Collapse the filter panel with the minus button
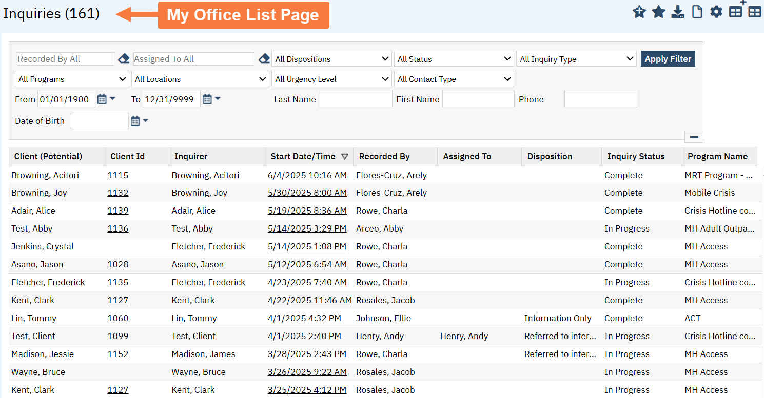 (x=694, y=137)
